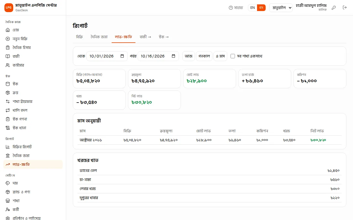Click the নিট লাভ summary card

click(154, 100)
